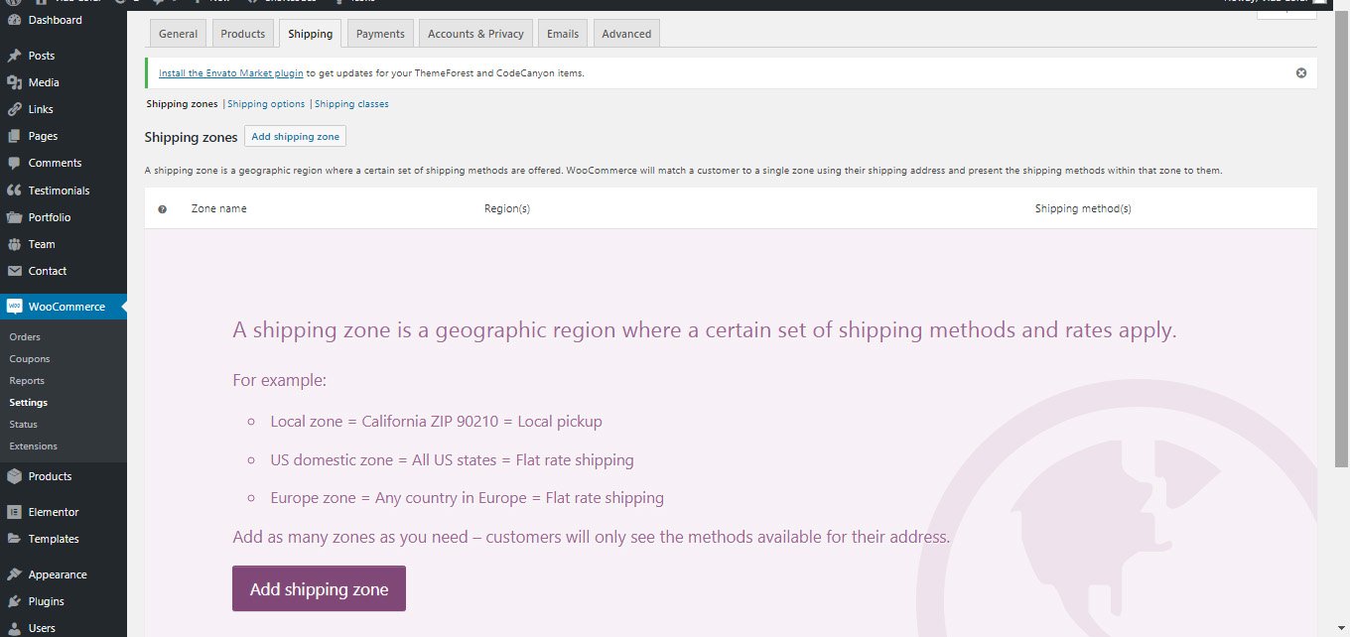Open the Accounts & Privacy tab
1350x637 pixels.
click(x=475, y=34)
